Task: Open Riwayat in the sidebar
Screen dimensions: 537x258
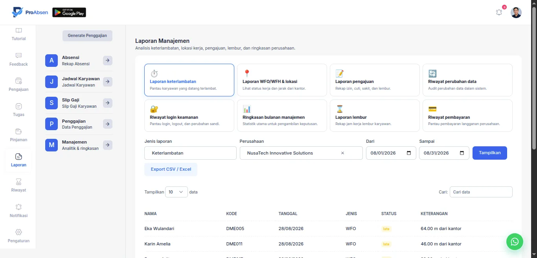Action: [18, 185]
